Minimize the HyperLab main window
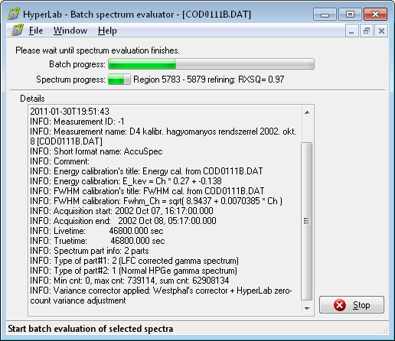This screenshot has height=341, width=395. (x=325, y=15)
